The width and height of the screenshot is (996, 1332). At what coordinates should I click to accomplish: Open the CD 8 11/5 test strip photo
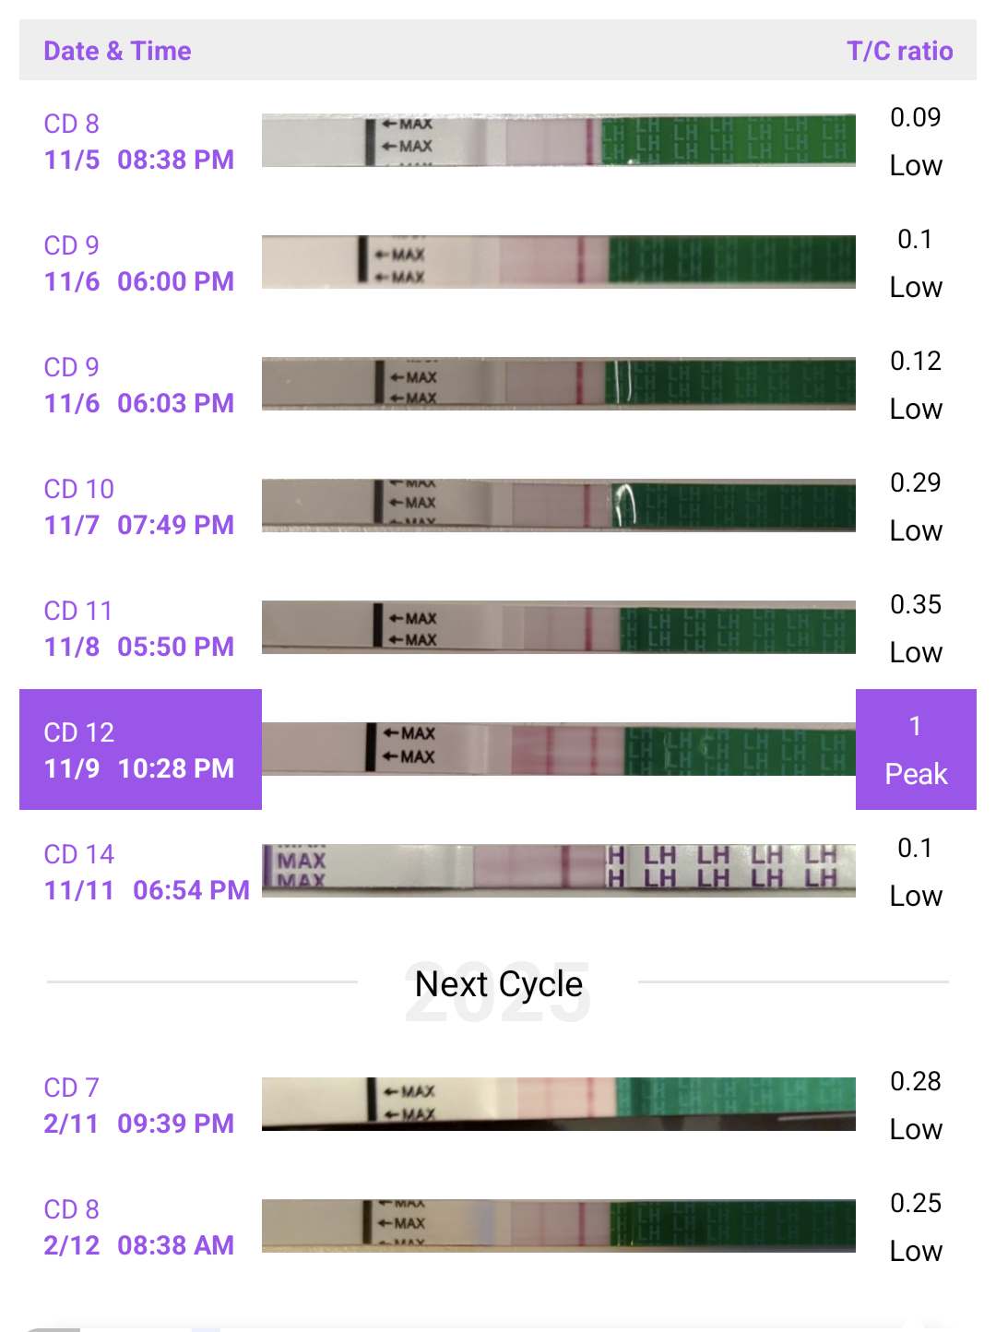[x=558, y=140]
